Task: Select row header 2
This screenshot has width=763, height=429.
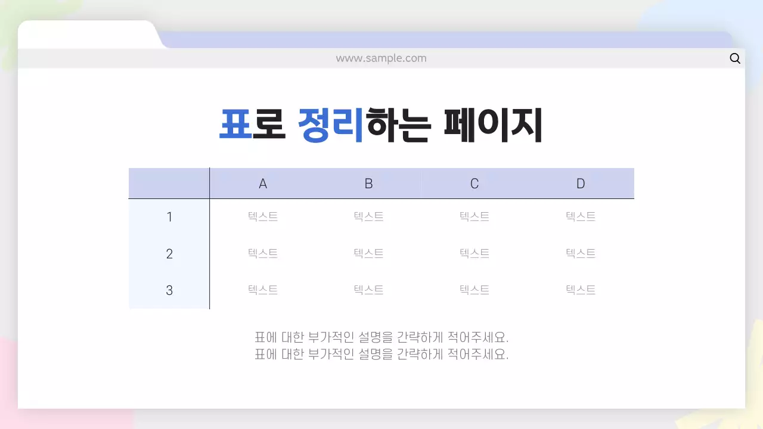Action: point(169,254)
